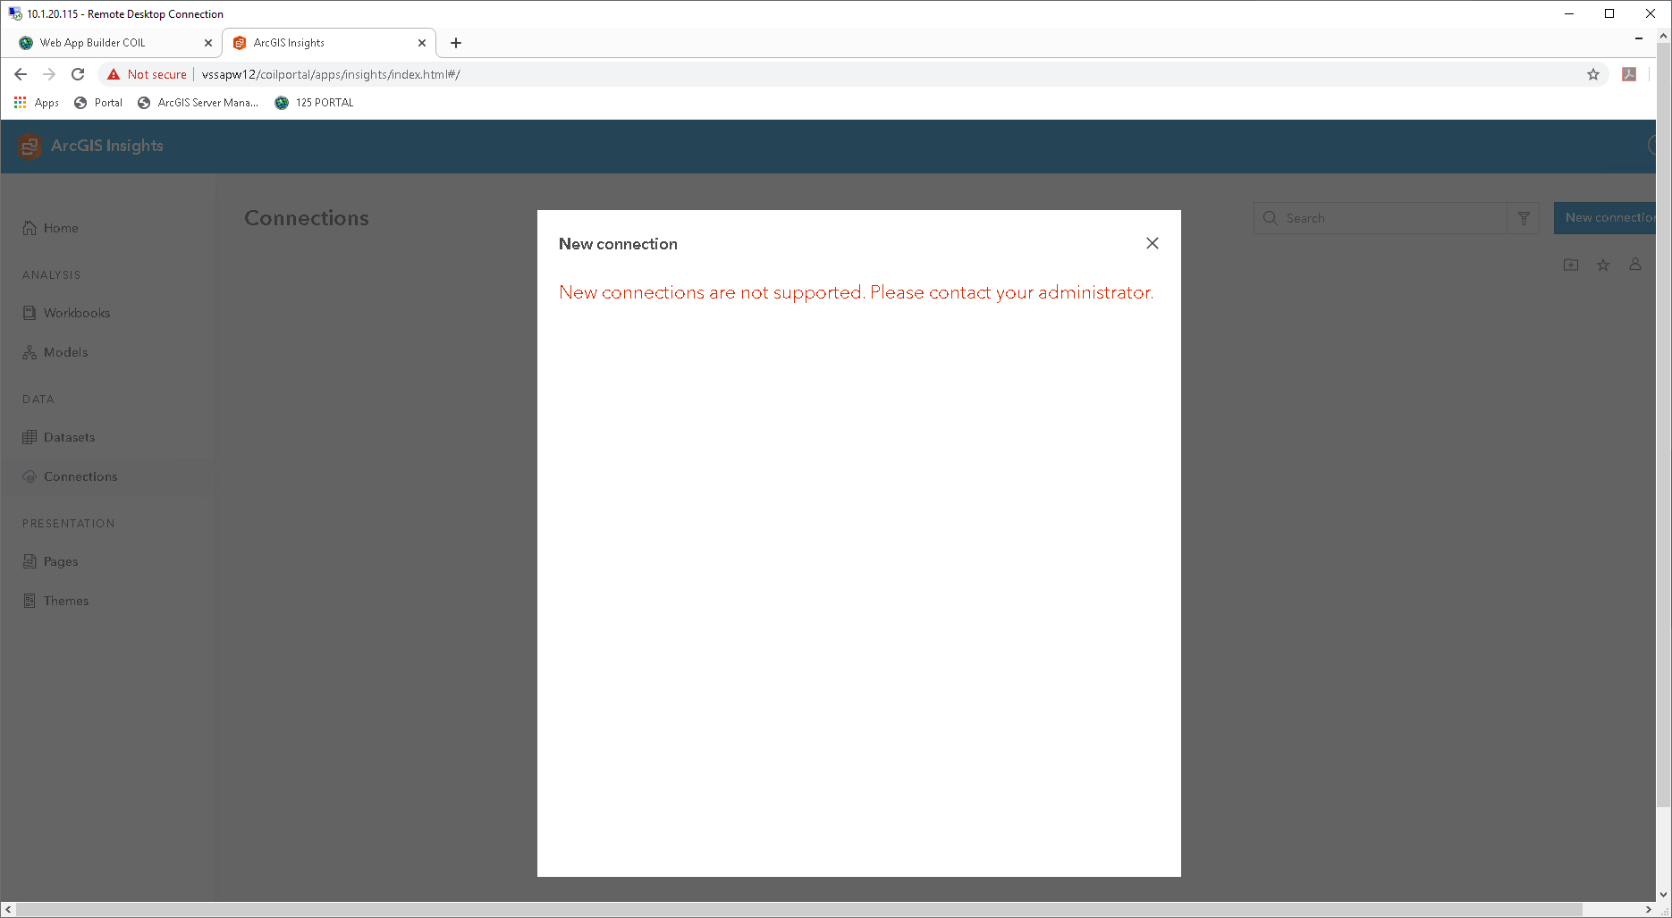The width and height of the screenshot is (1672, 918).
Task: Maximize the Remote Desktop Connection window
Action: (x=1609, y=13)
